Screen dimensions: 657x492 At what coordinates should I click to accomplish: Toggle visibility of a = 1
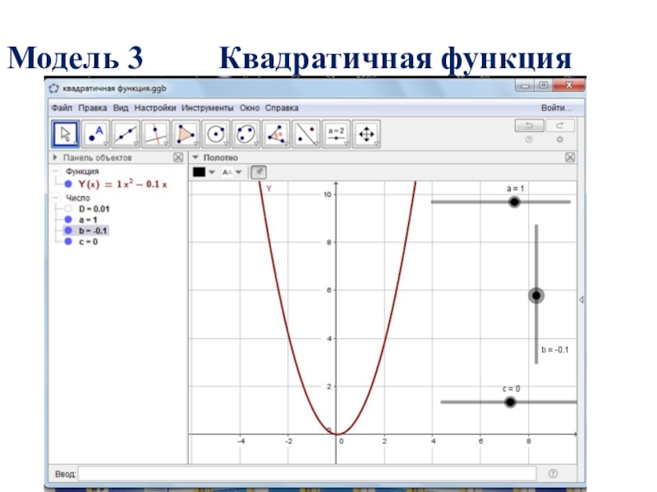point(68,220)
